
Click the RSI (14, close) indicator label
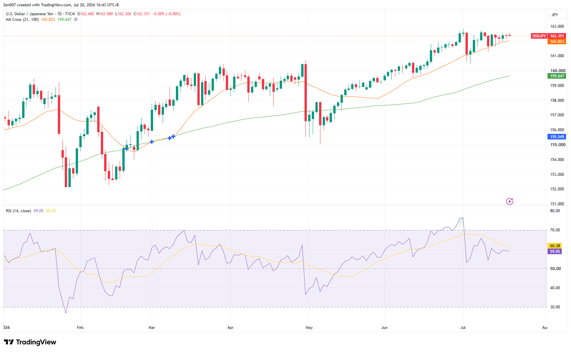(19, 211)
